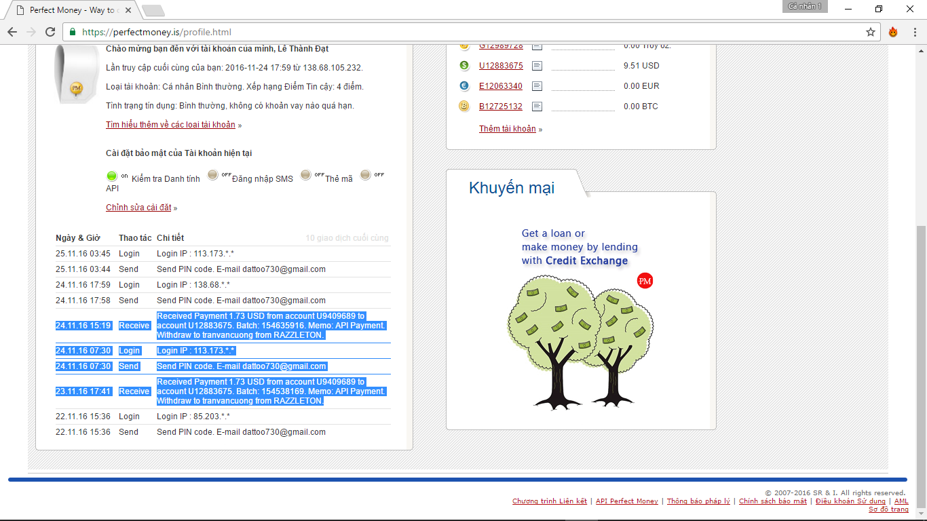This screenshot has height=521, width=927.
Task: Click 'Send PIN code' detail on 25.11.16 03:44 row
Action: coord(241,269)
